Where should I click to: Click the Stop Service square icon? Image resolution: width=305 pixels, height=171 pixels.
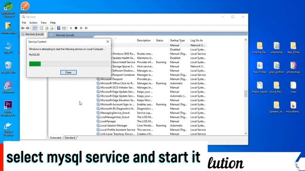(x=76, y=28)
